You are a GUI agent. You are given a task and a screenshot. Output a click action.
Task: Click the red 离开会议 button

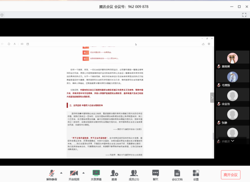coord(231,175)
